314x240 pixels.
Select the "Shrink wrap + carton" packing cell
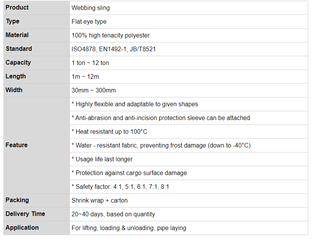click(100, 201)
